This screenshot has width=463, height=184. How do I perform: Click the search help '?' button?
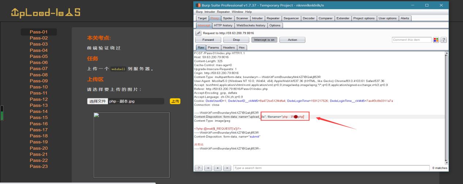click(x=199, y=168)
